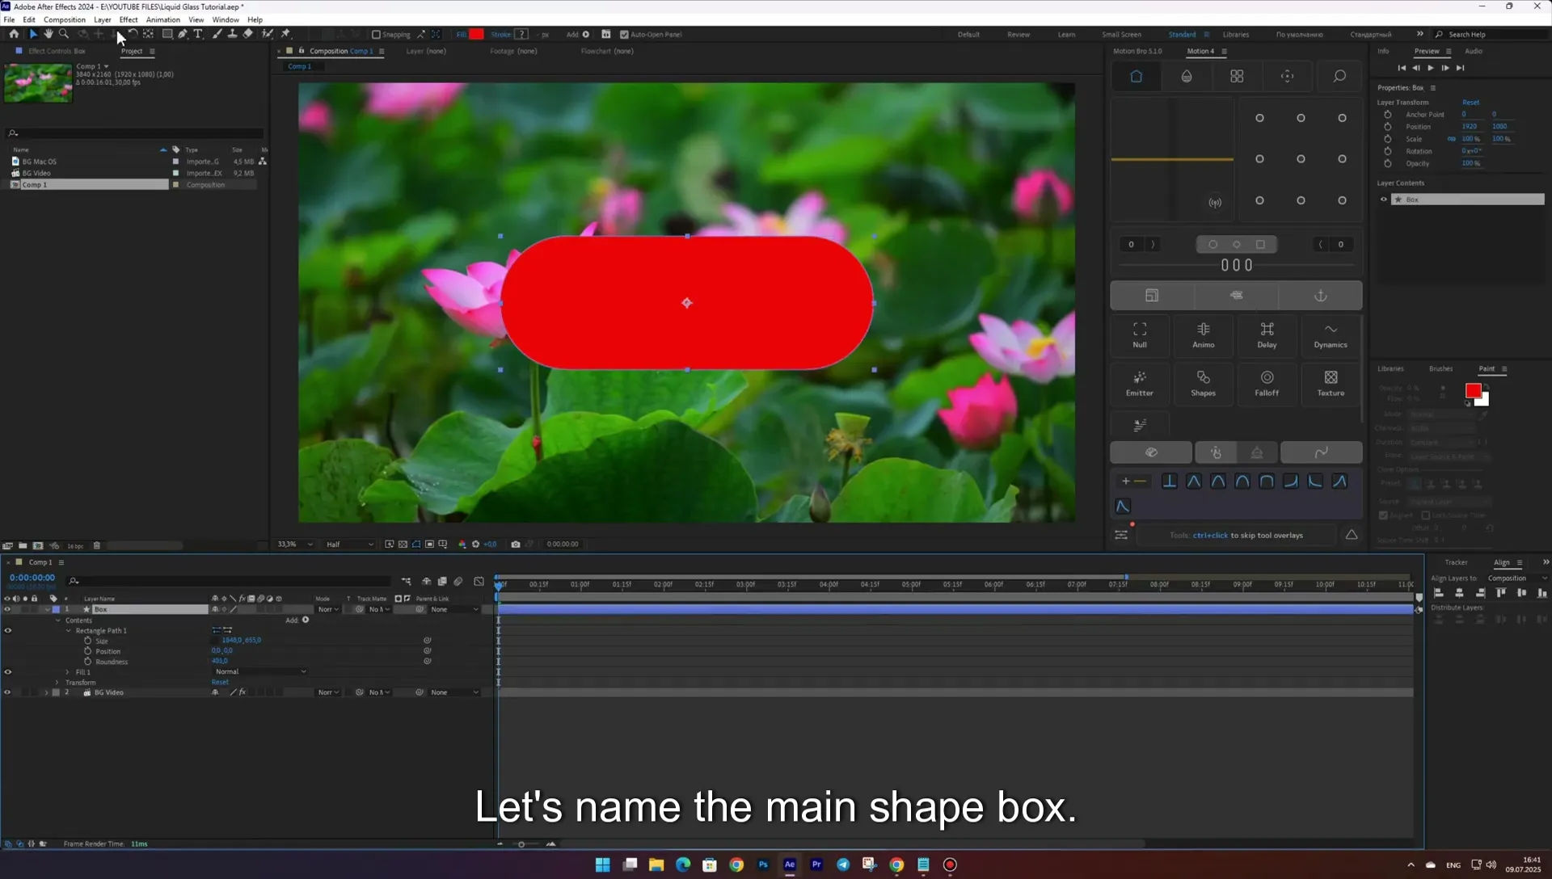This screenshot has width=1552, height=879.
Task: Select the Hand tool in toolbar
Action: click(48, 34)
